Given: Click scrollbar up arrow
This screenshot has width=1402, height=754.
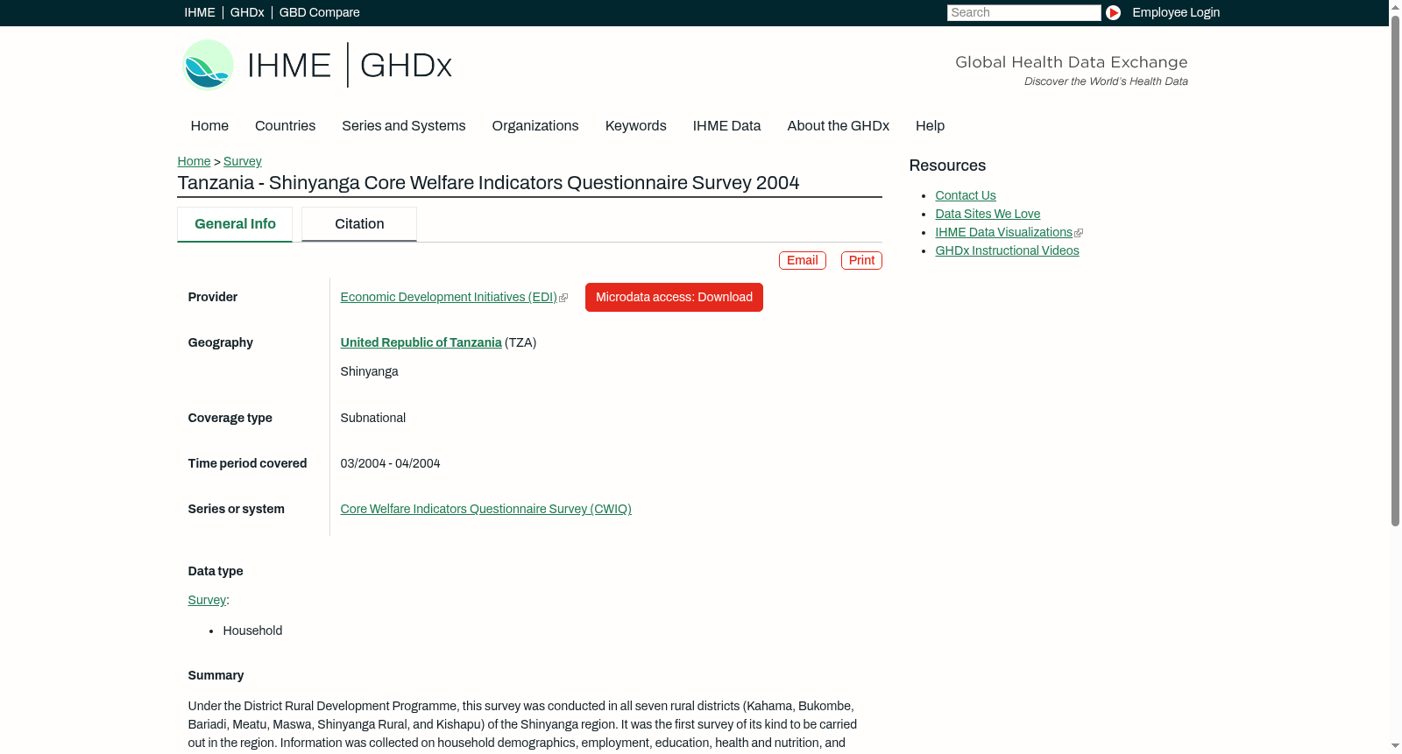Looking at the screenshot, I should tap(1395, 7).
